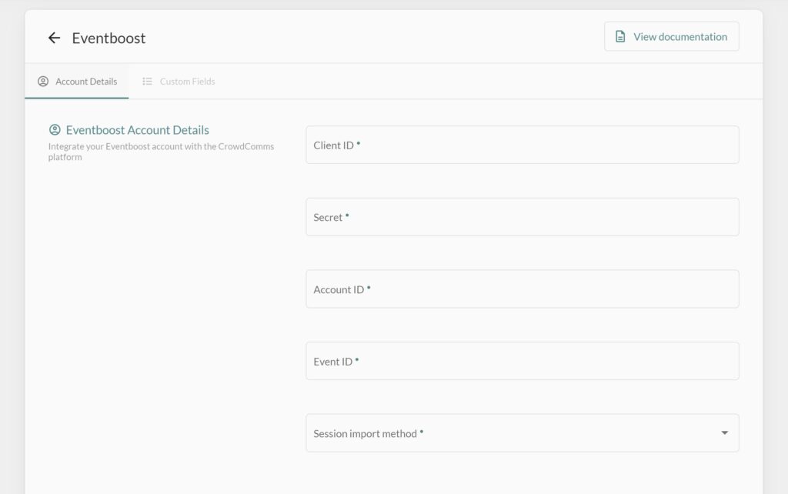
Task: Click the list icon on Custom Fields tab
Action: [x=147, y=82]
